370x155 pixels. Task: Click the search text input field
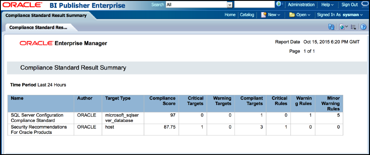(x=254, y=5)
